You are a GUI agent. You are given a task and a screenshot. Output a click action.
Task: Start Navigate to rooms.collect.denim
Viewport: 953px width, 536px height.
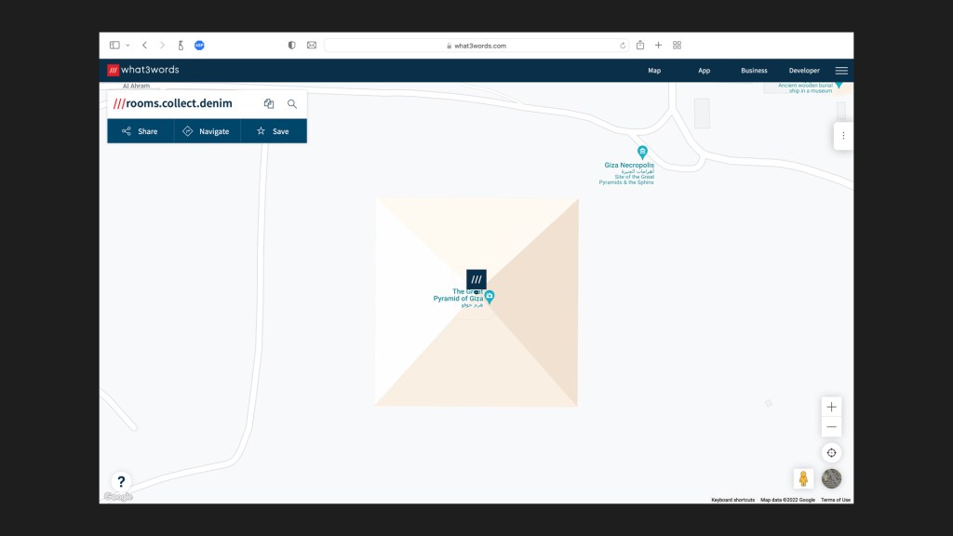tap(207, 131)
